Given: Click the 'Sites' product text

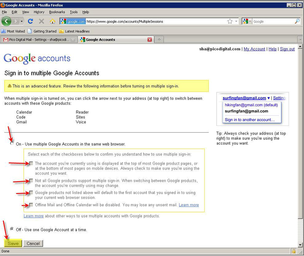Looking at the screenshot, I should click(80, 117).
